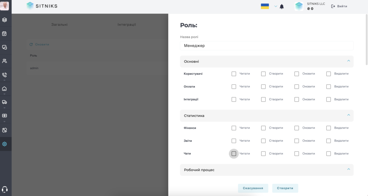The image size is (368, 196).
Task: Select the Ukrainian flag language icon
Action: tap(265, 6)
